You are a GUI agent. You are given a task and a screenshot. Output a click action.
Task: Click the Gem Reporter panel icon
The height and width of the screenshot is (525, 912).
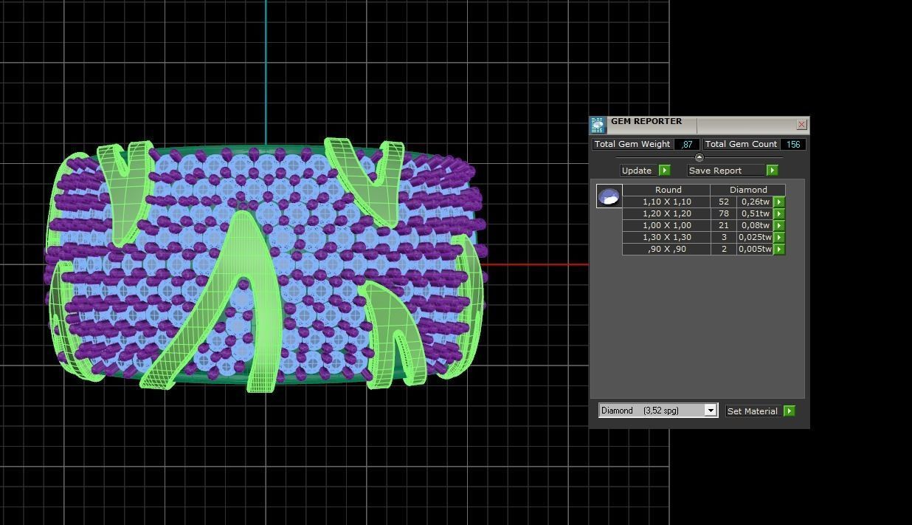598,125
